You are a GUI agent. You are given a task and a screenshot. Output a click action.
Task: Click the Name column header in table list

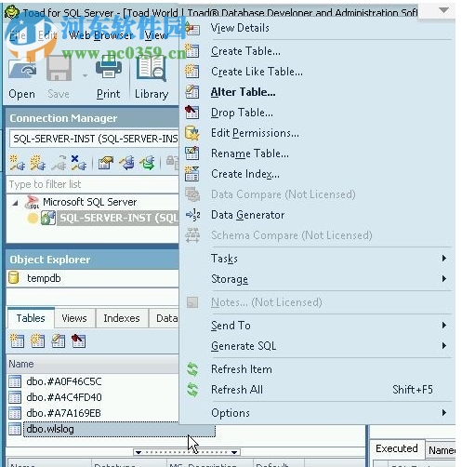[x=93, y=364]
